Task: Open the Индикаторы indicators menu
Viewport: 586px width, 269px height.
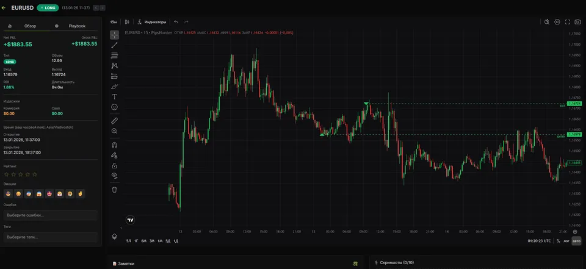Action: [x=152, y=22]
